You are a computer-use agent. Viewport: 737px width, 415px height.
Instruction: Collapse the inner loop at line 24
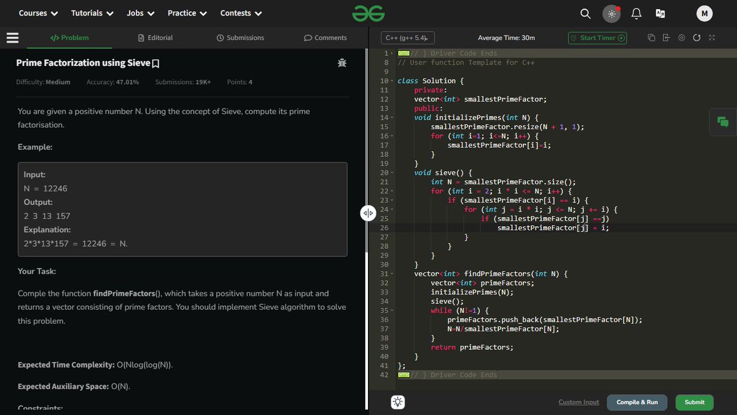(392, 210)
